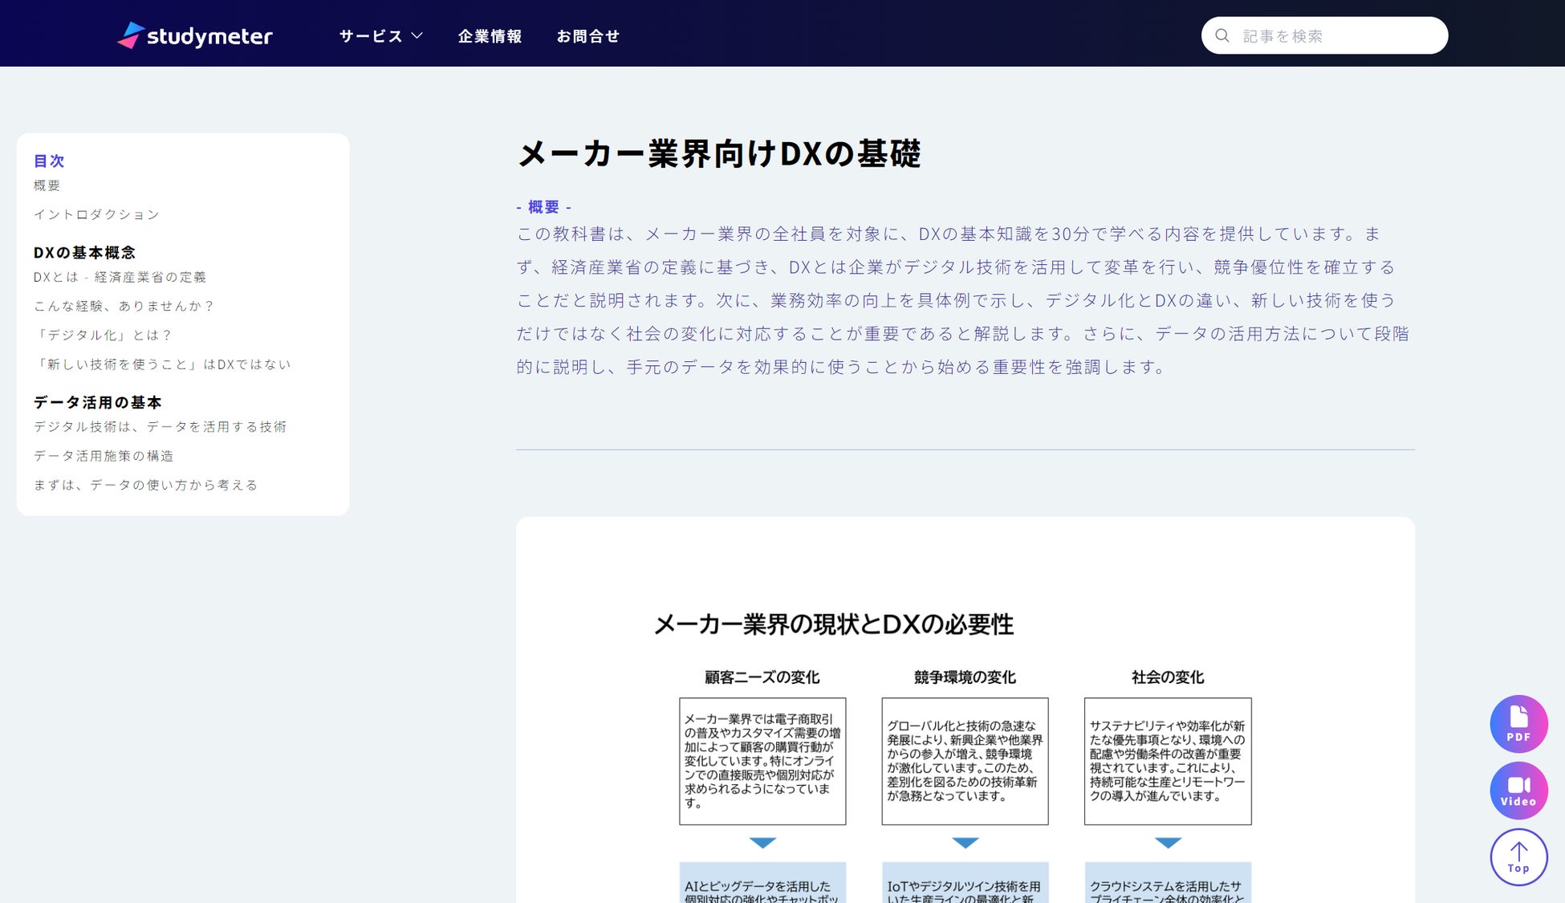Image resolution: width=1565 pixels, height=903 pixels.
Task: Go to イントロダクション section link
Action: [x=96, y=214]
